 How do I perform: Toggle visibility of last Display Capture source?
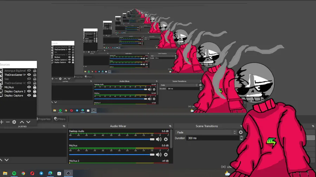(29, 95)
